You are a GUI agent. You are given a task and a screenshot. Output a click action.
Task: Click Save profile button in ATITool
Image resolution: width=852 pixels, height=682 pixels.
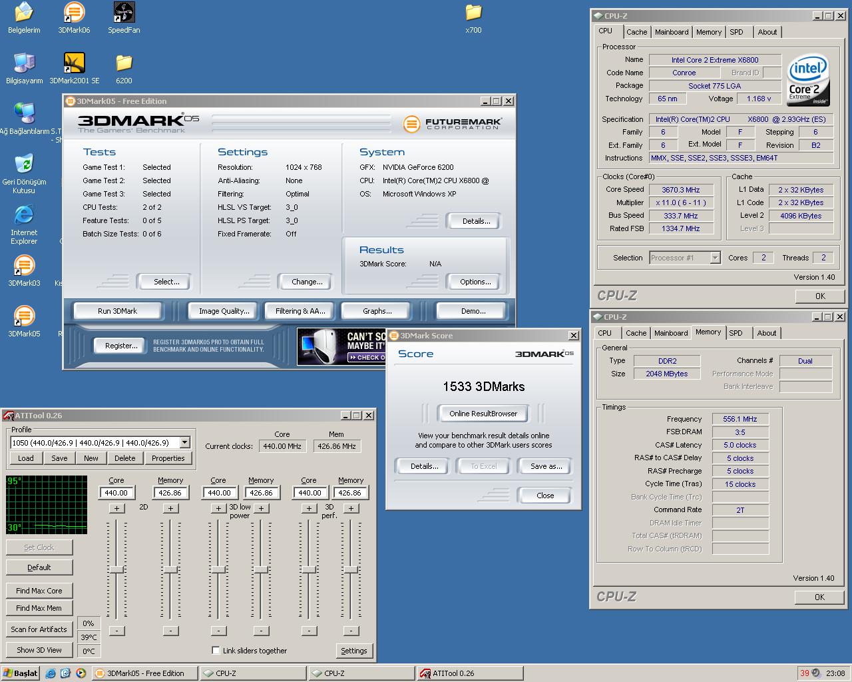point(59,458)
